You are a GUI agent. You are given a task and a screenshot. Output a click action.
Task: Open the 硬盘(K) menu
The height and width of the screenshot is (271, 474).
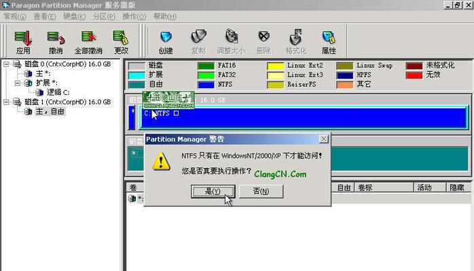pyautogui.click(x=75, y=16)
